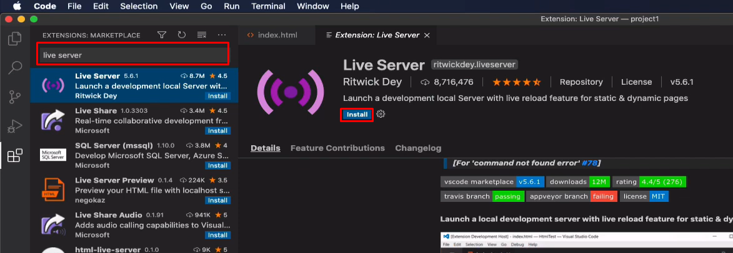Click the rating 4.4/5 (276) badge

click(649, 182)
